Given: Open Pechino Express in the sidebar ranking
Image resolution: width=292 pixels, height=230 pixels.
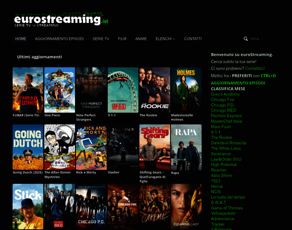Looking at the screenshot, I should (226, 116).
